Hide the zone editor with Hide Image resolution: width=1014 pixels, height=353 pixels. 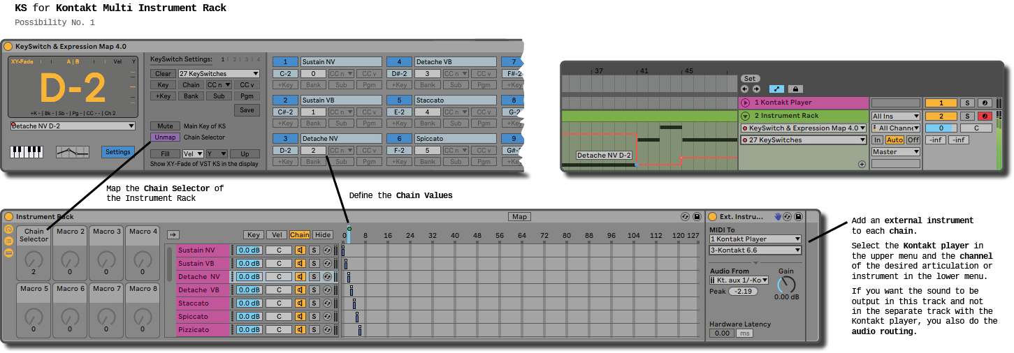323,235
